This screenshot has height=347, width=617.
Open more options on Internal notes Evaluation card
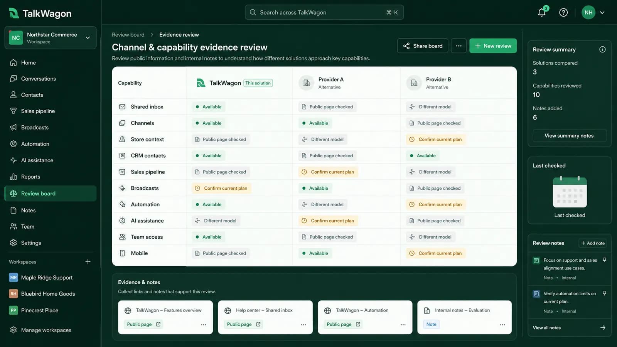click(x=502, y=325)
